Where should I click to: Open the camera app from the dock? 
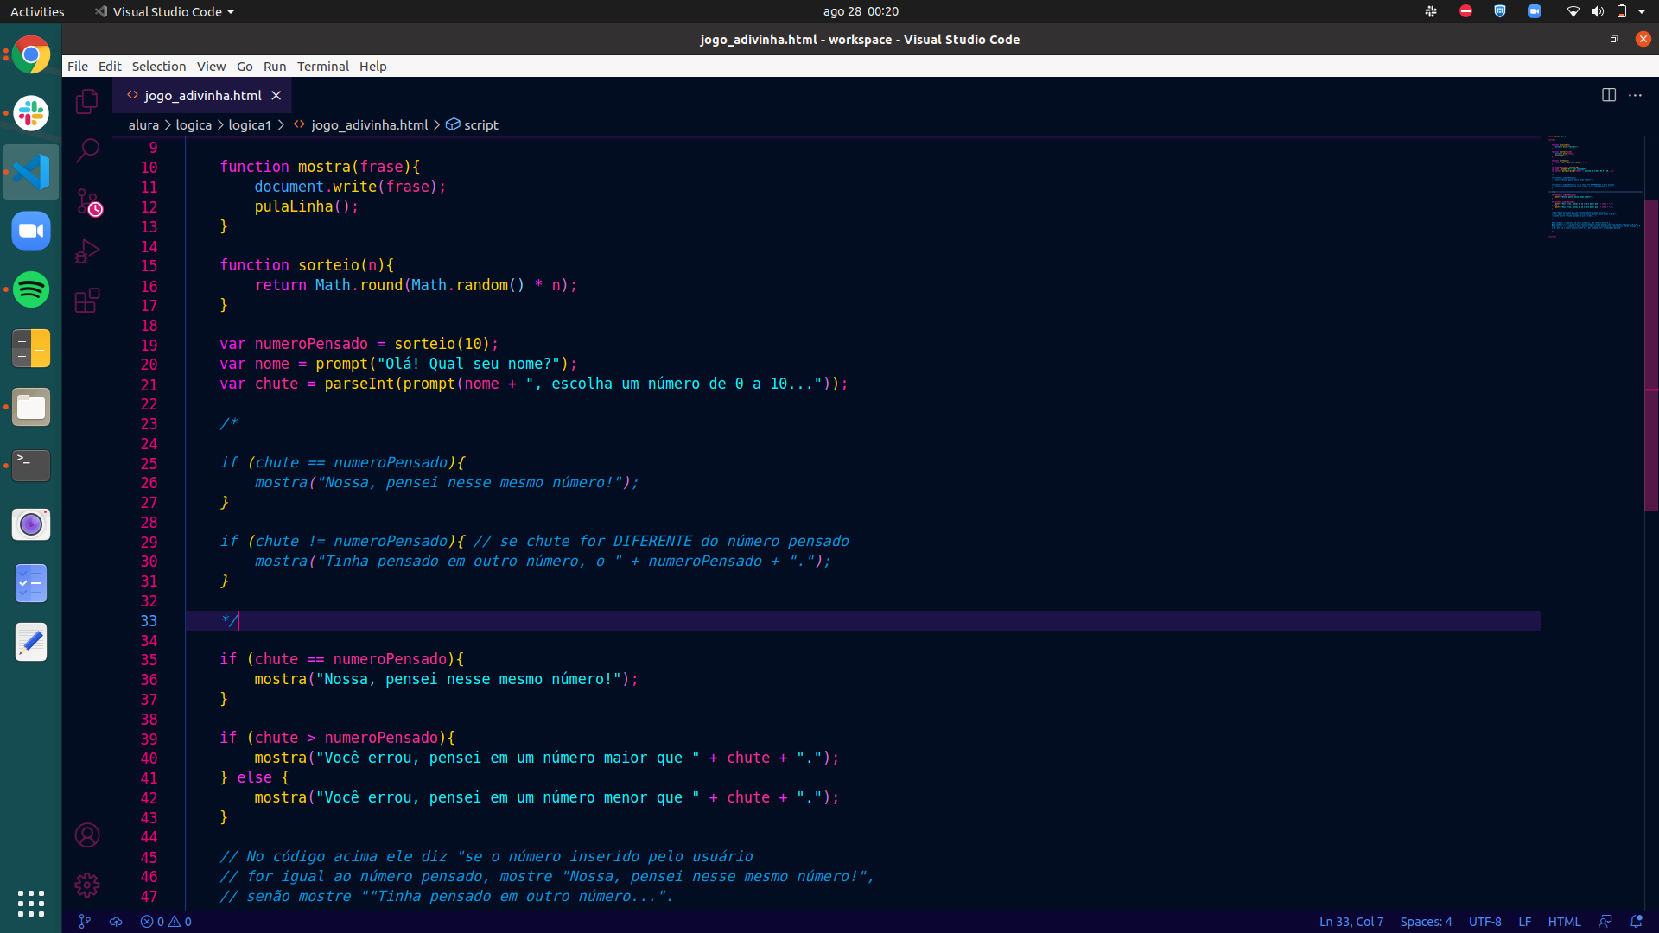[31, 524]
